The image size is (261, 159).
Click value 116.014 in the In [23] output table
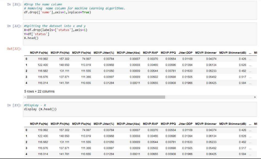[x=43, y=154]
